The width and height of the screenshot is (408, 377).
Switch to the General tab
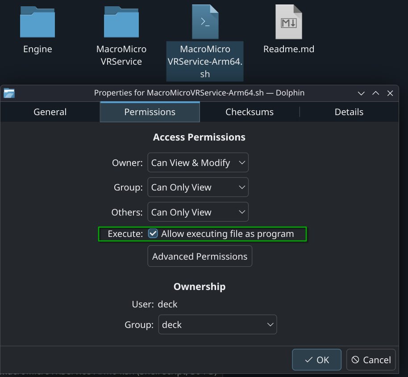(x=50, y=112)
